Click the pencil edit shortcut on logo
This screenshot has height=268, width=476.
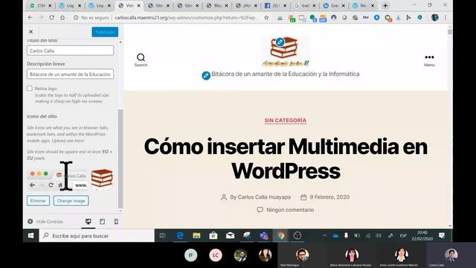click(x=280, y=42)
